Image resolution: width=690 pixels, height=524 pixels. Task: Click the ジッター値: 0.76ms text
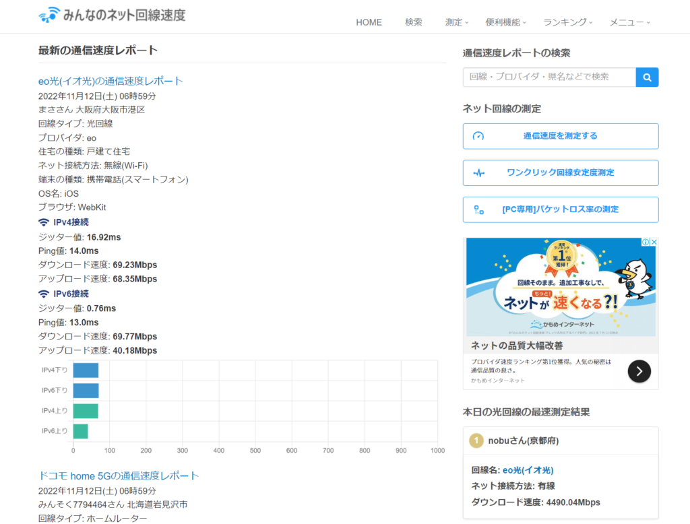(77, 308)
